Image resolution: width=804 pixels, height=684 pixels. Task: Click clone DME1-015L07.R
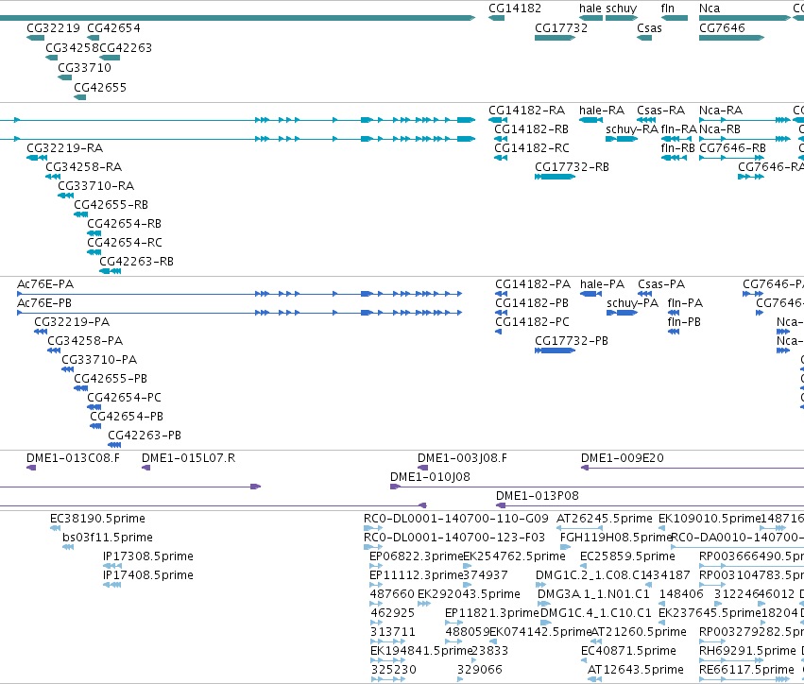pos(189,458)
